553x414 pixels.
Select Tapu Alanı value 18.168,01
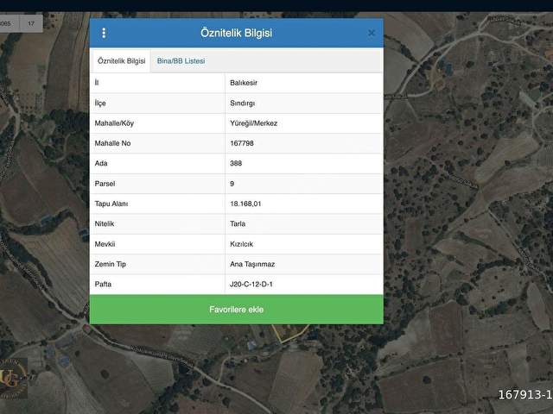tap(245, 204)
